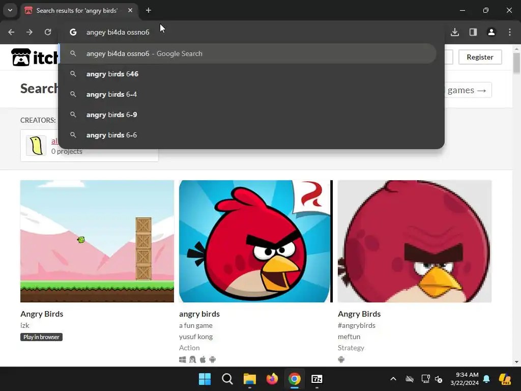This screenshot has height=391, width=521.
Task: Choose suggestion 'angry birds 6-4'
Action: [x=248, y=94]
